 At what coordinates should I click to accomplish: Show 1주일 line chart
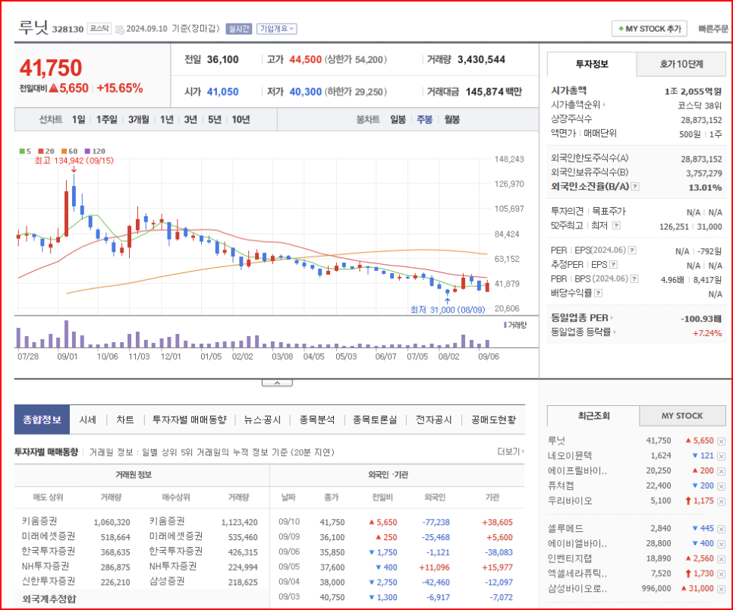coord(106,120)
